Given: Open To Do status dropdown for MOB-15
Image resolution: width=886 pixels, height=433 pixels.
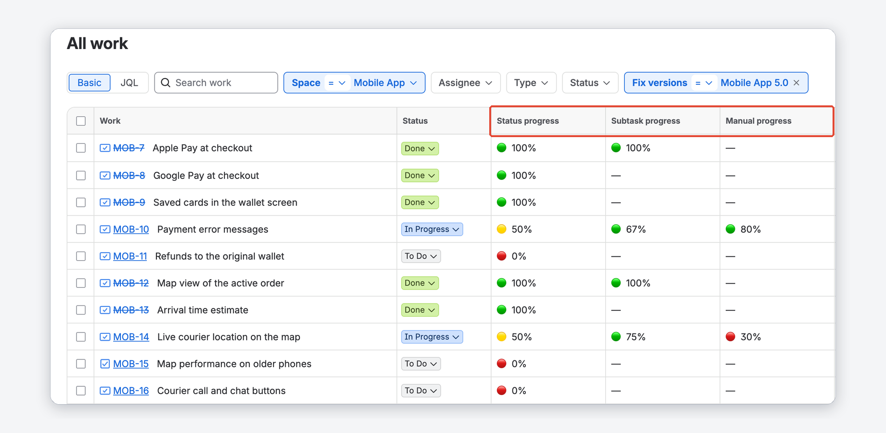Looking at the screenshot, I should (421, 364).
